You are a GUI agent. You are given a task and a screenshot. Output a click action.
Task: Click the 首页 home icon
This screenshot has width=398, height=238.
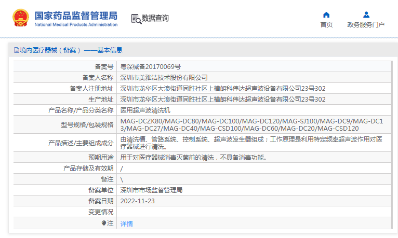click(326, 15)
